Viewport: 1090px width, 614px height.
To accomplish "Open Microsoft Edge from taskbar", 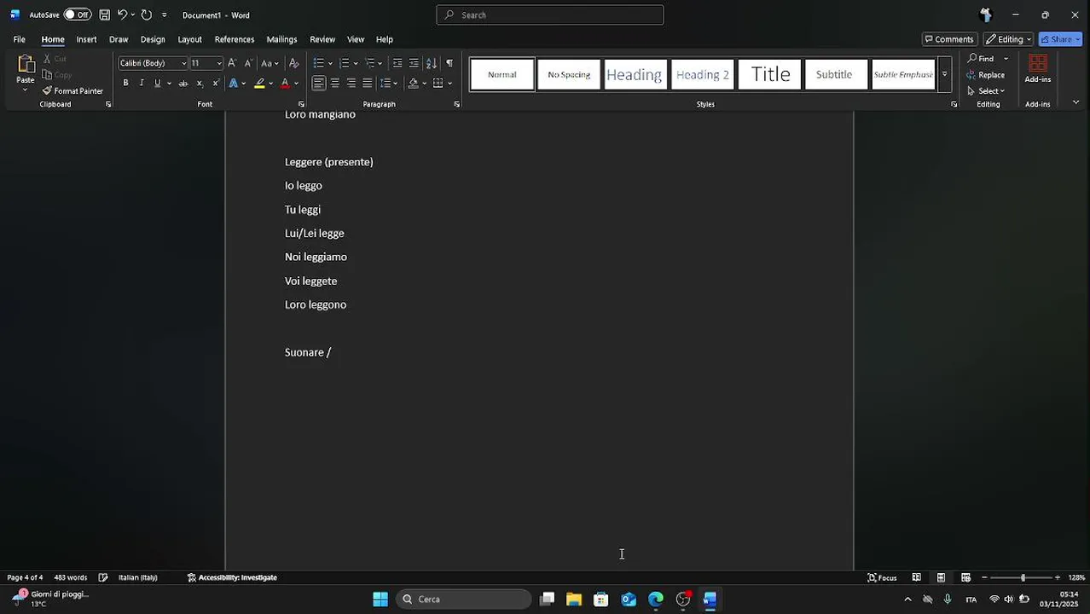I will point(656,600).
